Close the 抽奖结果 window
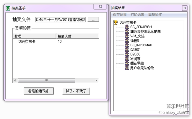192x119 pixels. [185, 8]
